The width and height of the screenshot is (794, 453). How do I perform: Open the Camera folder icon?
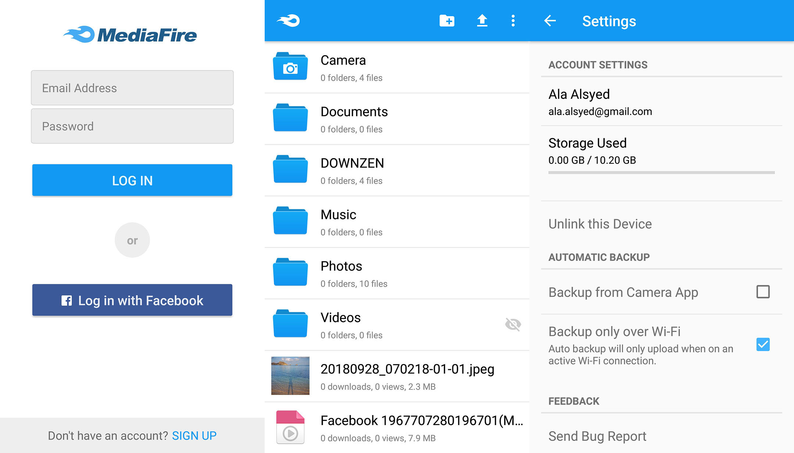click(x=290, y=67)
